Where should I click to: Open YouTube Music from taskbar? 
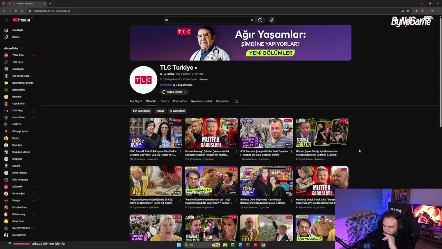coord(256,245)
